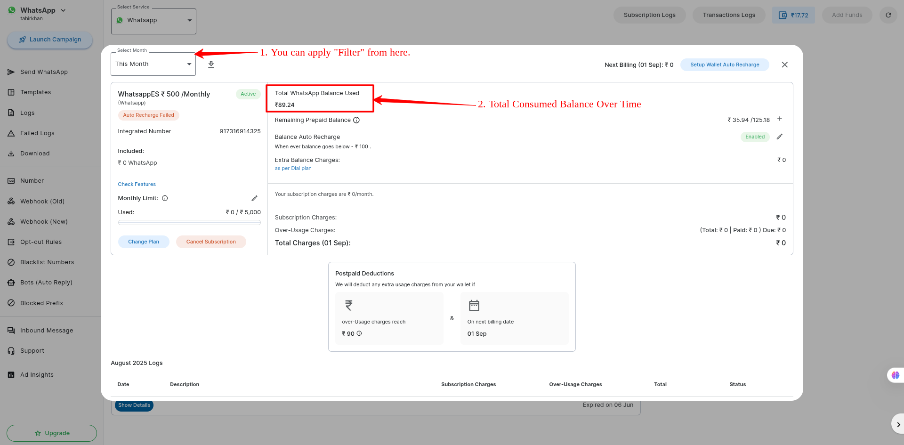Click the Enabled status badge
Image resolution: width=904 pixels, height=445 pixels.
pyautogui.click(x=755, y=137)
